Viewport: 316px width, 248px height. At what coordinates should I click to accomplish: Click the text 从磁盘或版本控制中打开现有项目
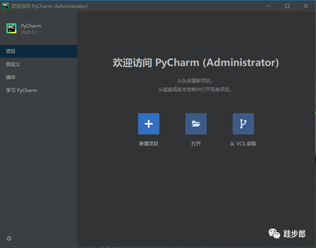tap(195, 89)
